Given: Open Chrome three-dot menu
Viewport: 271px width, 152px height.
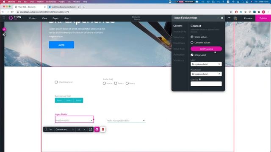Looking at the screenshot, I should [x=268, y=12].
